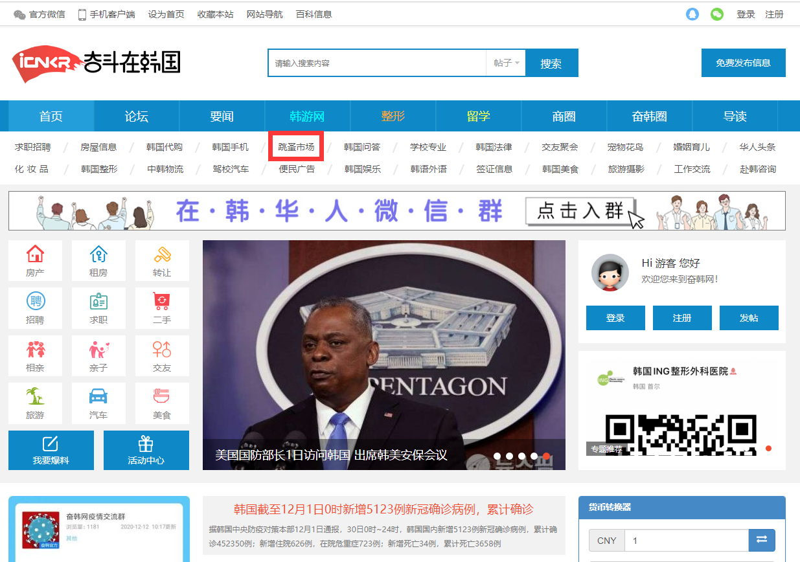
Task: Open the 论坛 forum tab
Action: pyautogui.click(x=137, y=117)
